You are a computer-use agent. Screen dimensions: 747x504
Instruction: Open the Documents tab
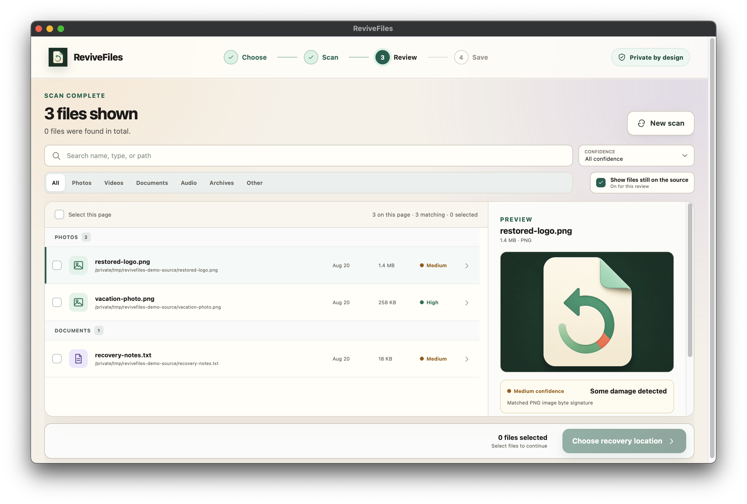click(152, 183)
